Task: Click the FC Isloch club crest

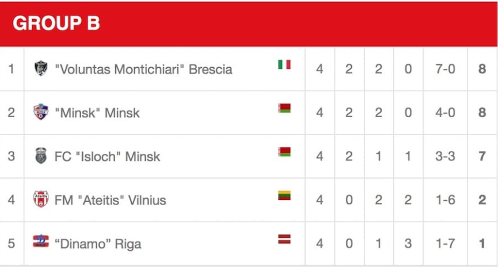Action: [41, 156]
